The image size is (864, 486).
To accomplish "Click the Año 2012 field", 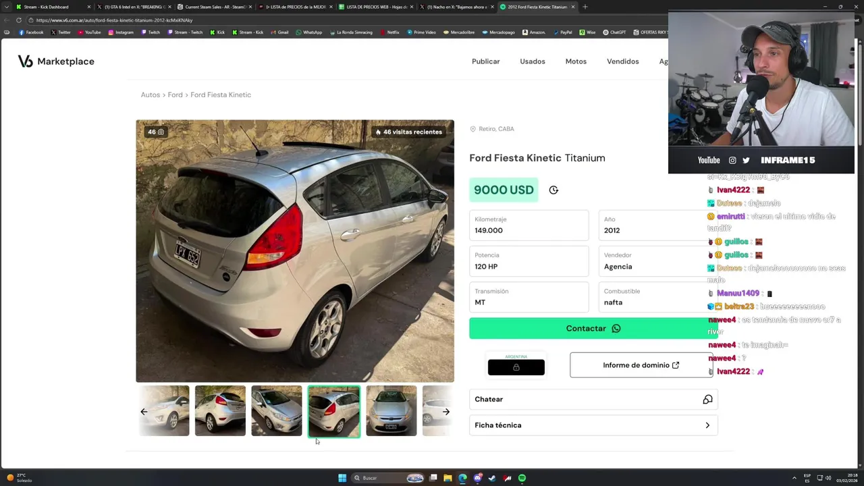I will [x=658, y=225].
